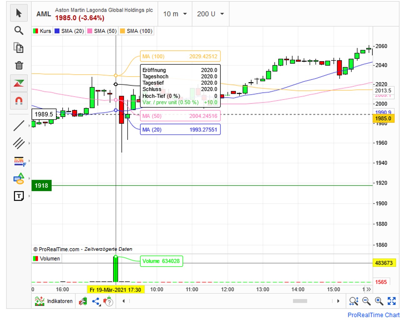Click the MA (20) value tooltip
Screen dimensions: 405x320
pyautogui.click(x=180, y=130)
